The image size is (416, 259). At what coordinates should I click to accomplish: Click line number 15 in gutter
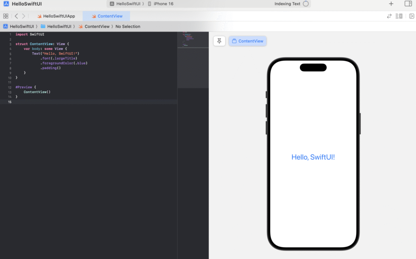point(10,102)
